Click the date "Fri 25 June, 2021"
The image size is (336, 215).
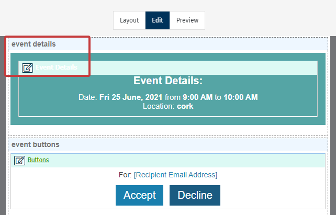point(131,97)
